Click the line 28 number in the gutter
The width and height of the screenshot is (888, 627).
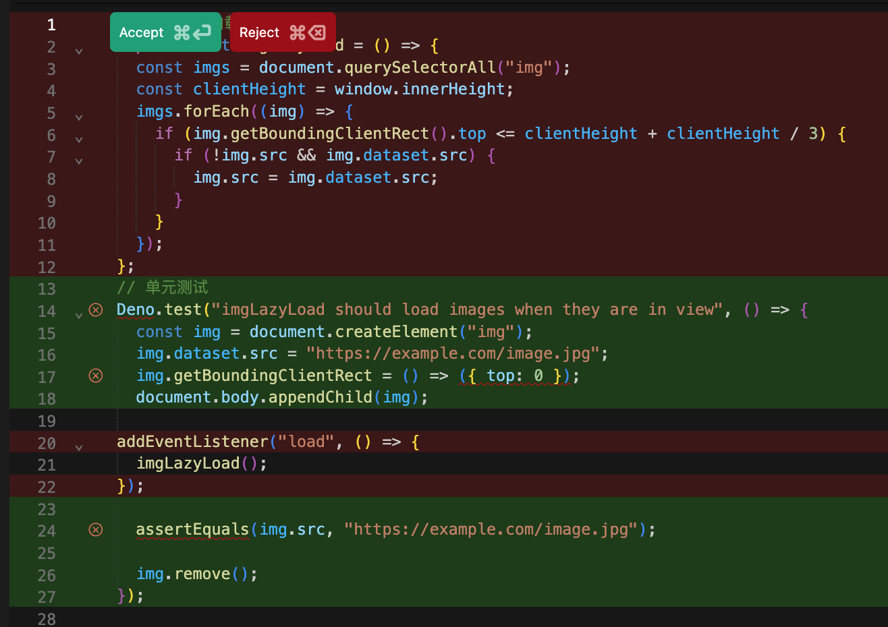tap(47, 618)
